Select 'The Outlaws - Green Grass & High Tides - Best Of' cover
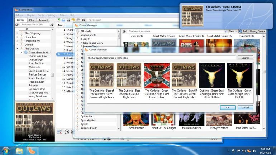The image size is (276, 155). (x=239, y=81)
